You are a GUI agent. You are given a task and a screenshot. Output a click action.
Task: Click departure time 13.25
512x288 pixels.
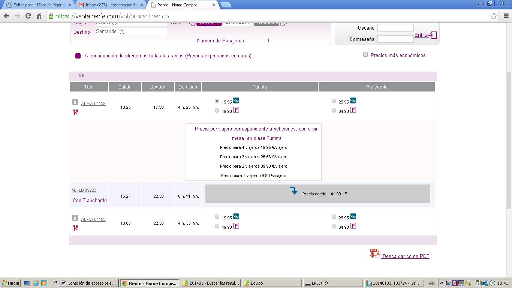(x=125, y=107)
